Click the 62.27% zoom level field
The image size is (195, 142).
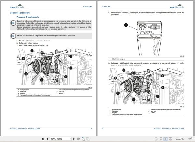[x=180, y=139]
